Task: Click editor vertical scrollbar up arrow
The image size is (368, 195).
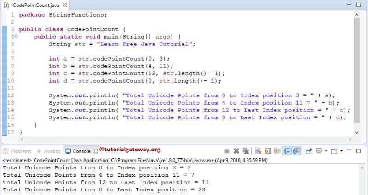Action: point(357,15)
